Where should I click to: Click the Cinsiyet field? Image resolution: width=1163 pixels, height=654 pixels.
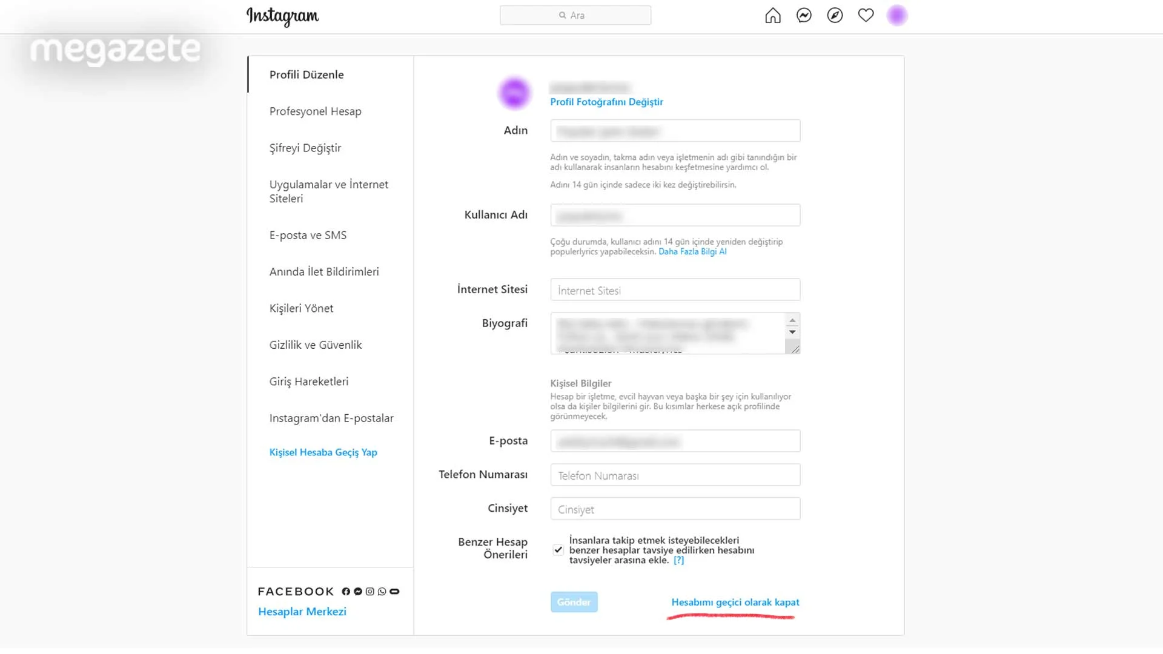675,509
